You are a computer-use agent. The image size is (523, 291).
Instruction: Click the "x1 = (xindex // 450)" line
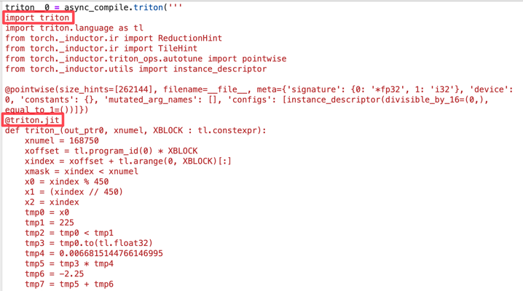(74, 192)
